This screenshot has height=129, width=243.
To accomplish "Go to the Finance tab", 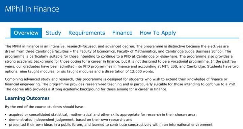I will (122, 33).
